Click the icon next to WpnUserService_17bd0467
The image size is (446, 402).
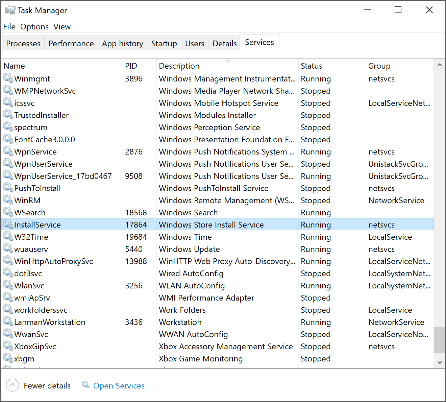click(8, 175)
